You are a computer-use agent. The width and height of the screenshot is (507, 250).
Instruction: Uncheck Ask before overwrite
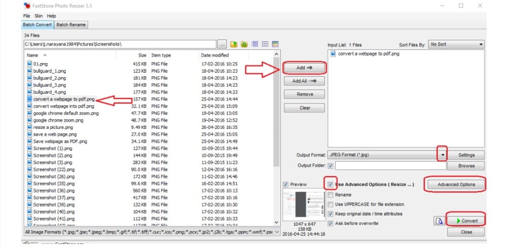(x=330, y=223)
